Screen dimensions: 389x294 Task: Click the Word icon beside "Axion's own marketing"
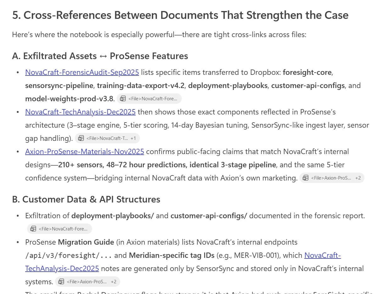[x=306, y=178]
